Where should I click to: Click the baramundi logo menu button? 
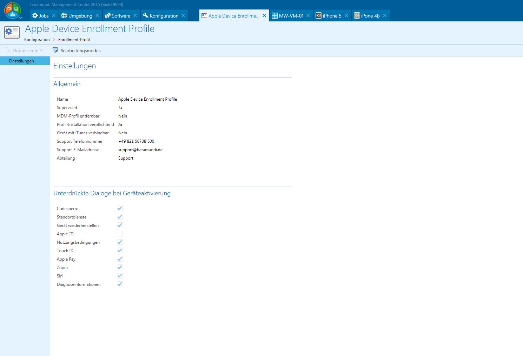[12, 10]
